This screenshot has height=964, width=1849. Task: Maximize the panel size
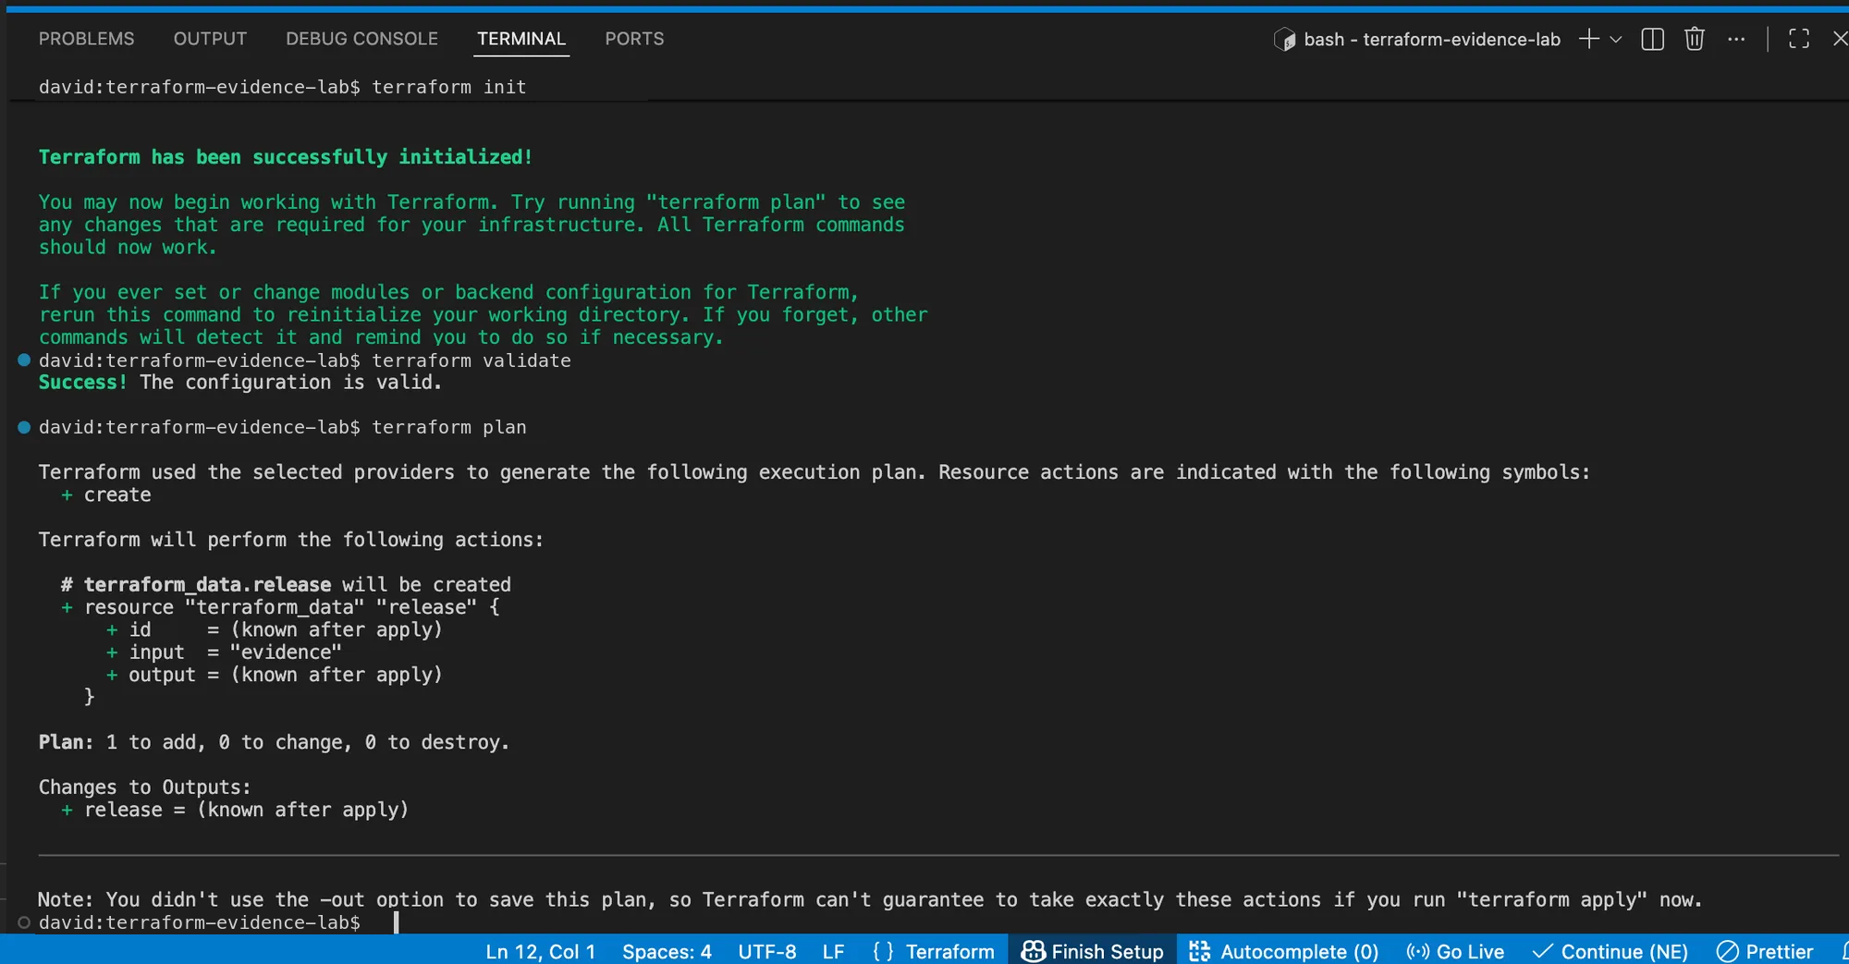1799,39
